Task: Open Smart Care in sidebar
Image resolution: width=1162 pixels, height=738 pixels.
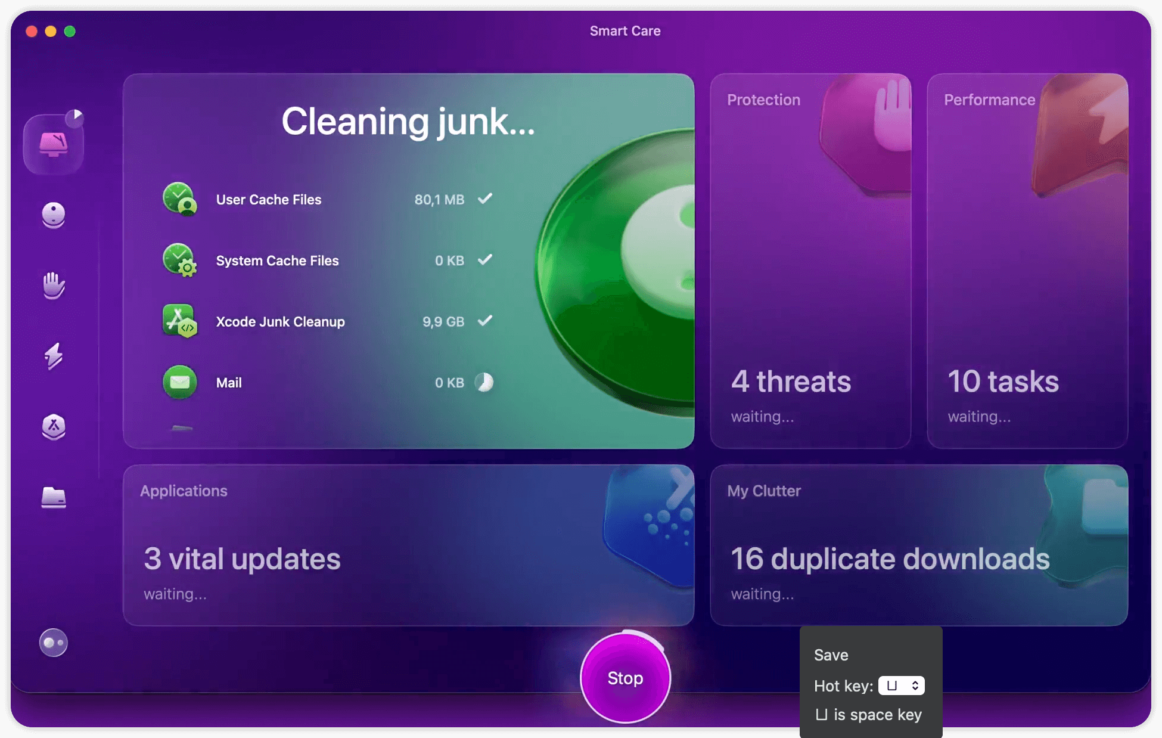Action: pyautogui.click(x=54, y=144)
